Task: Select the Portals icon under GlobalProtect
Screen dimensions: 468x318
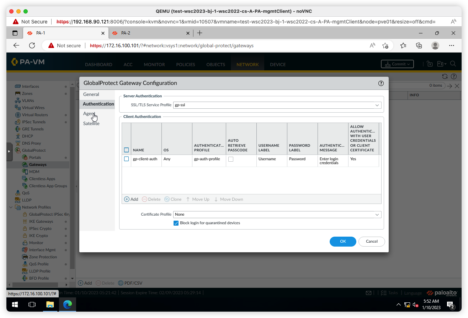Action: [25, 157]
